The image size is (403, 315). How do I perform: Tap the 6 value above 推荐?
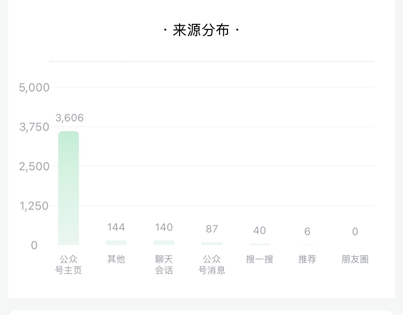pyautogui.click(x=307, y=232)
